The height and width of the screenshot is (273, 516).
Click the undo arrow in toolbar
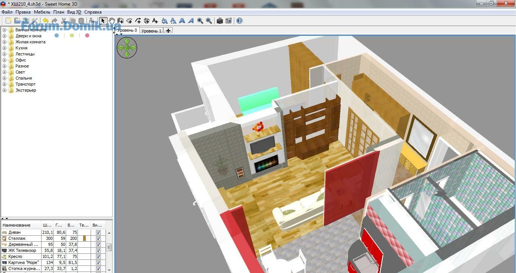click(46, 21)
